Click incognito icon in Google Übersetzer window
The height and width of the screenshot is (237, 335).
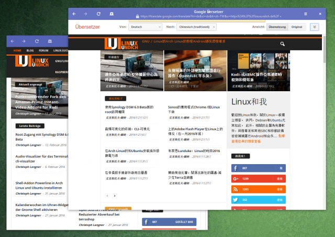click(111, 14)
